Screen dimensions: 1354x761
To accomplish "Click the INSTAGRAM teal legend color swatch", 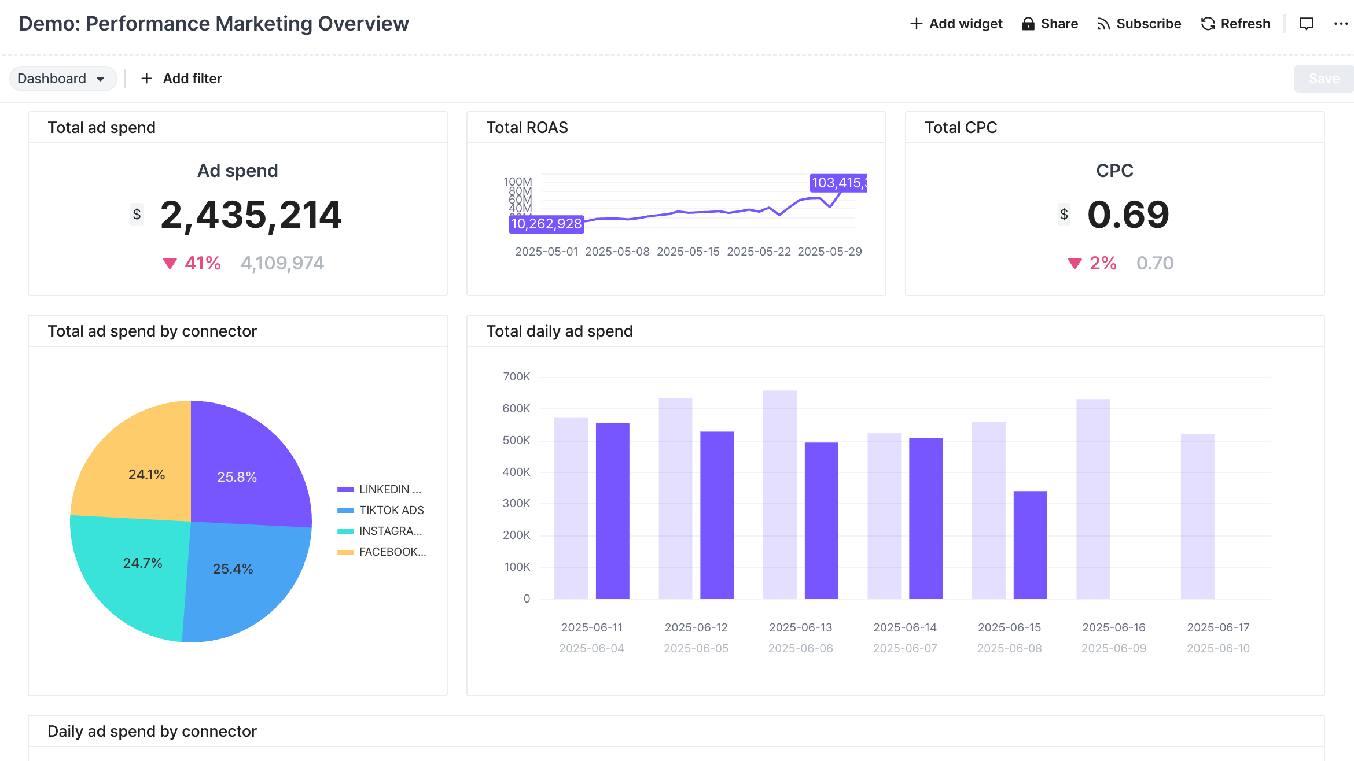I will pyautogui.click(x=345, y=531).
